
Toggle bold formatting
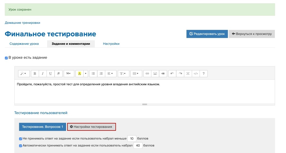click(35, 73)
